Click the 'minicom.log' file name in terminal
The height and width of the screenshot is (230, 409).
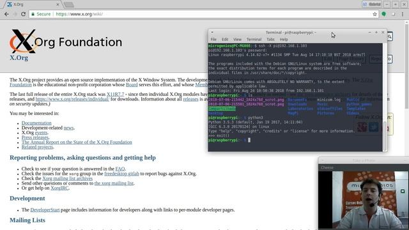pyautogui.click(x=328, y=100)
